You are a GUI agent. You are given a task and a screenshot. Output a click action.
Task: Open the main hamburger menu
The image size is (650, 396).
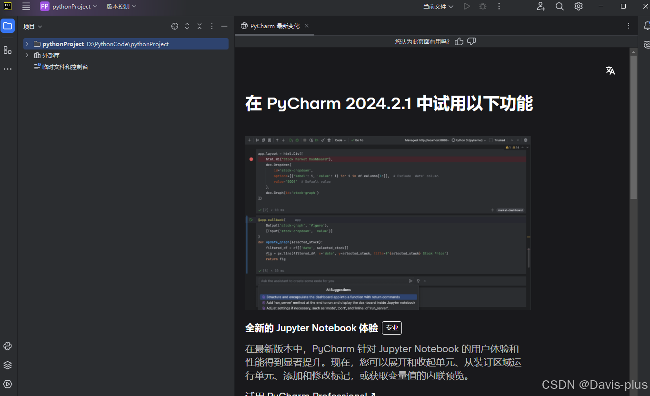26,6
